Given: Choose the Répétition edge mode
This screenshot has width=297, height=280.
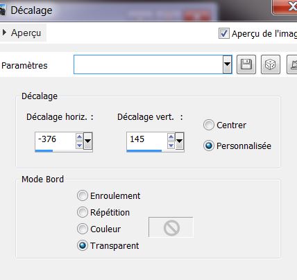Looking at the screenshot, I should (83, 212).
